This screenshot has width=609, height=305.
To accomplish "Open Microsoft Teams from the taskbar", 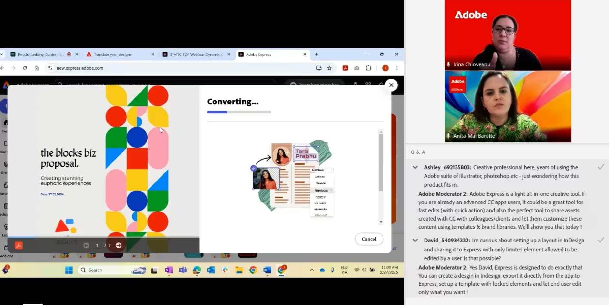I will point(183,270).
